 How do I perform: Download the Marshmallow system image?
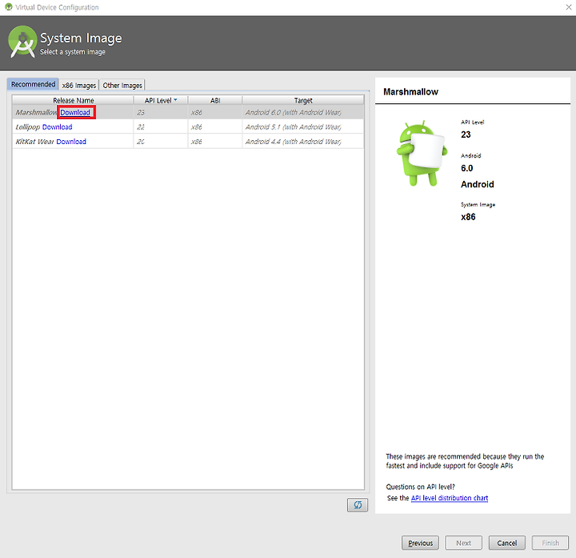[75, 113]
